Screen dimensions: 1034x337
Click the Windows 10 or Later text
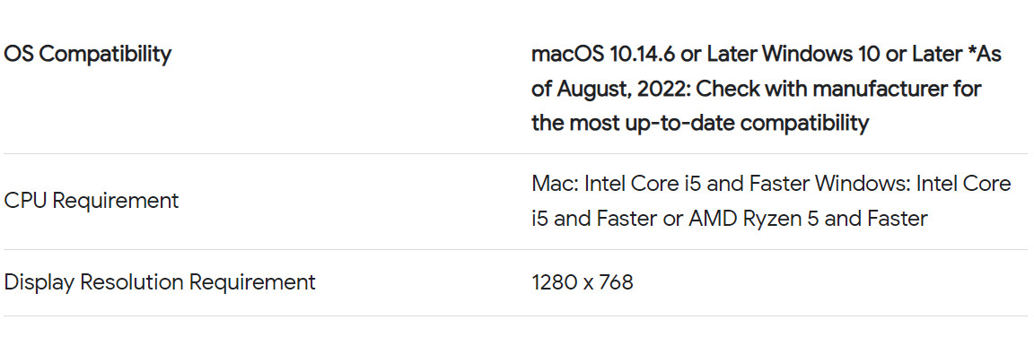tap(836, 54)
